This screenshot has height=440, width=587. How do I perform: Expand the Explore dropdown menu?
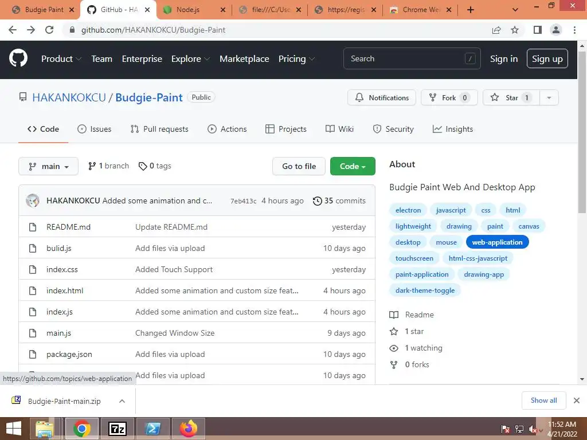[190, 59]
